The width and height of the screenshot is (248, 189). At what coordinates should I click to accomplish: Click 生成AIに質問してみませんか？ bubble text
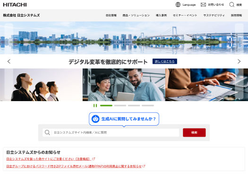click(128, 119)
